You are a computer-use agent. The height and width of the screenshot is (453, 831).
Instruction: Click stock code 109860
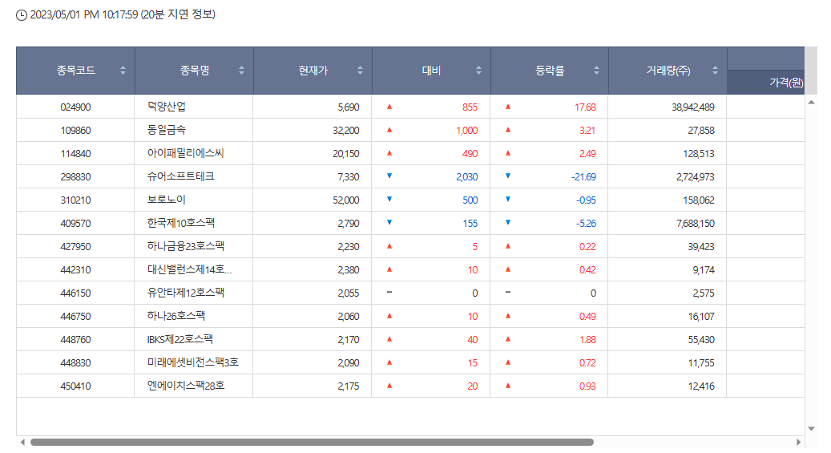[x=75, y=131]
